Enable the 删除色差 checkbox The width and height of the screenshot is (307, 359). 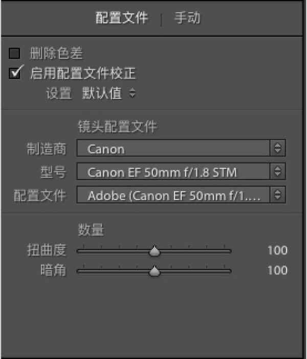click(15, 53)
